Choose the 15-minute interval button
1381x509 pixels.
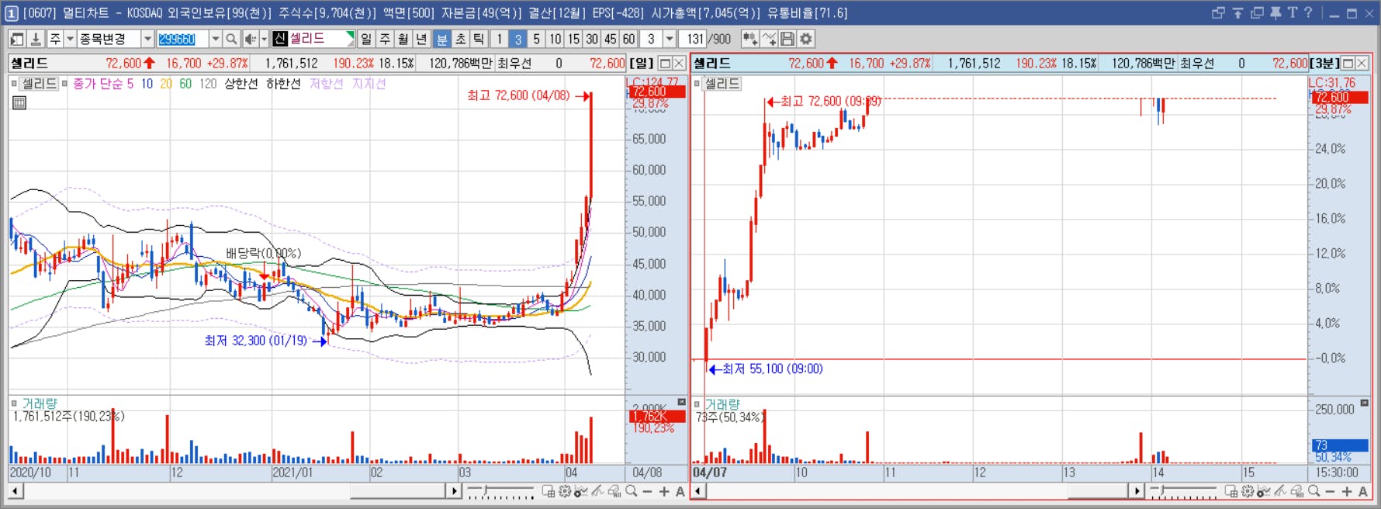click(x=573, y=39)
